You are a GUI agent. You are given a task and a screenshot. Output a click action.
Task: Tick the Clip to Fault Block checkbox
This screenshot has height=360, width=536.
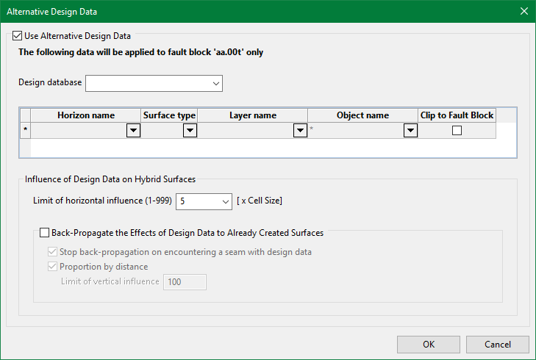point(457,131)
